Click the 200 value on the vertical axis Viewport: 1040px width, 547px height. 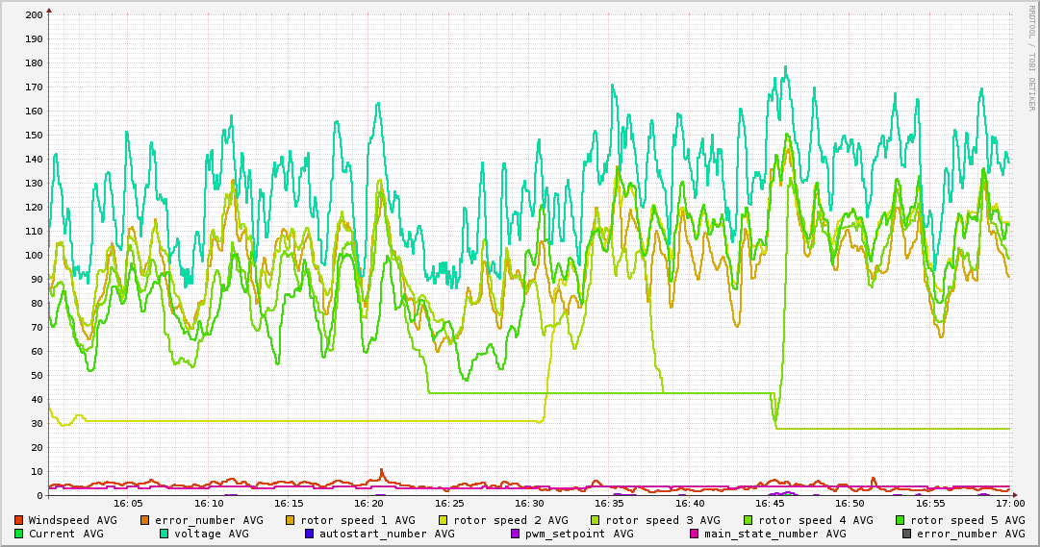[34, 14]
